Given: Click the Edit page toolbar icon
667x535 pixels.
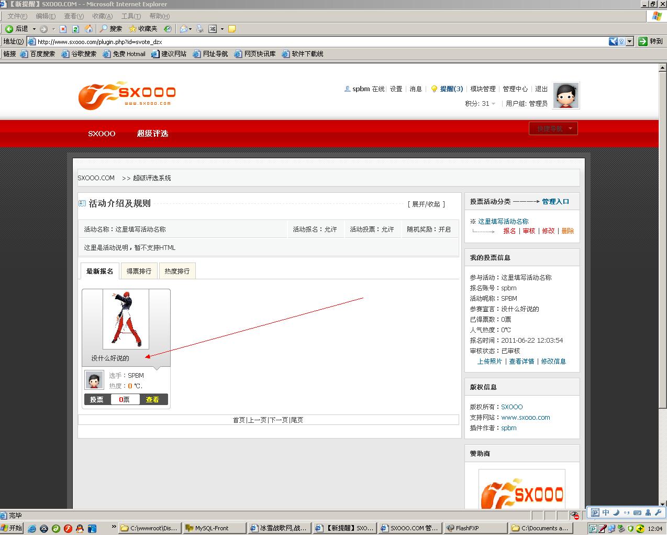Looking at the screenshot, I should [213, 29].
